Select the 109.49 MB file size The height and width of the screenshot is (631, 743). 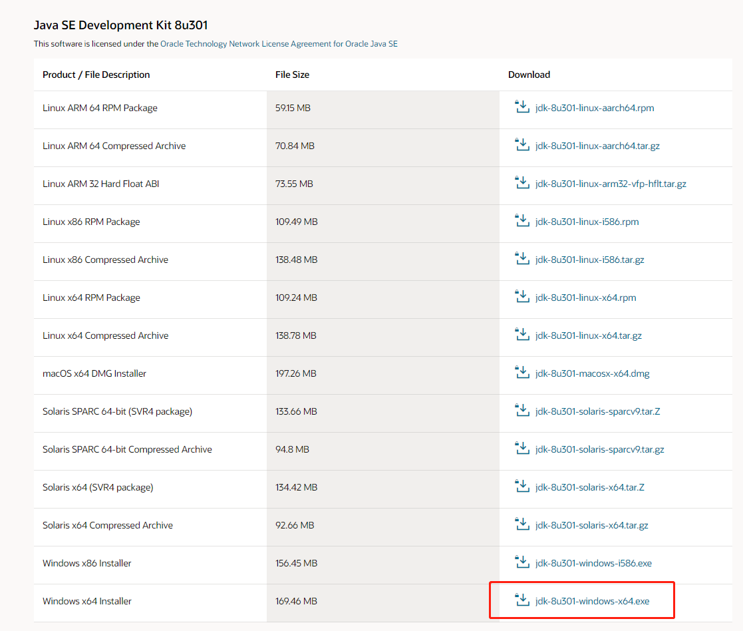[x=297, y=222]
